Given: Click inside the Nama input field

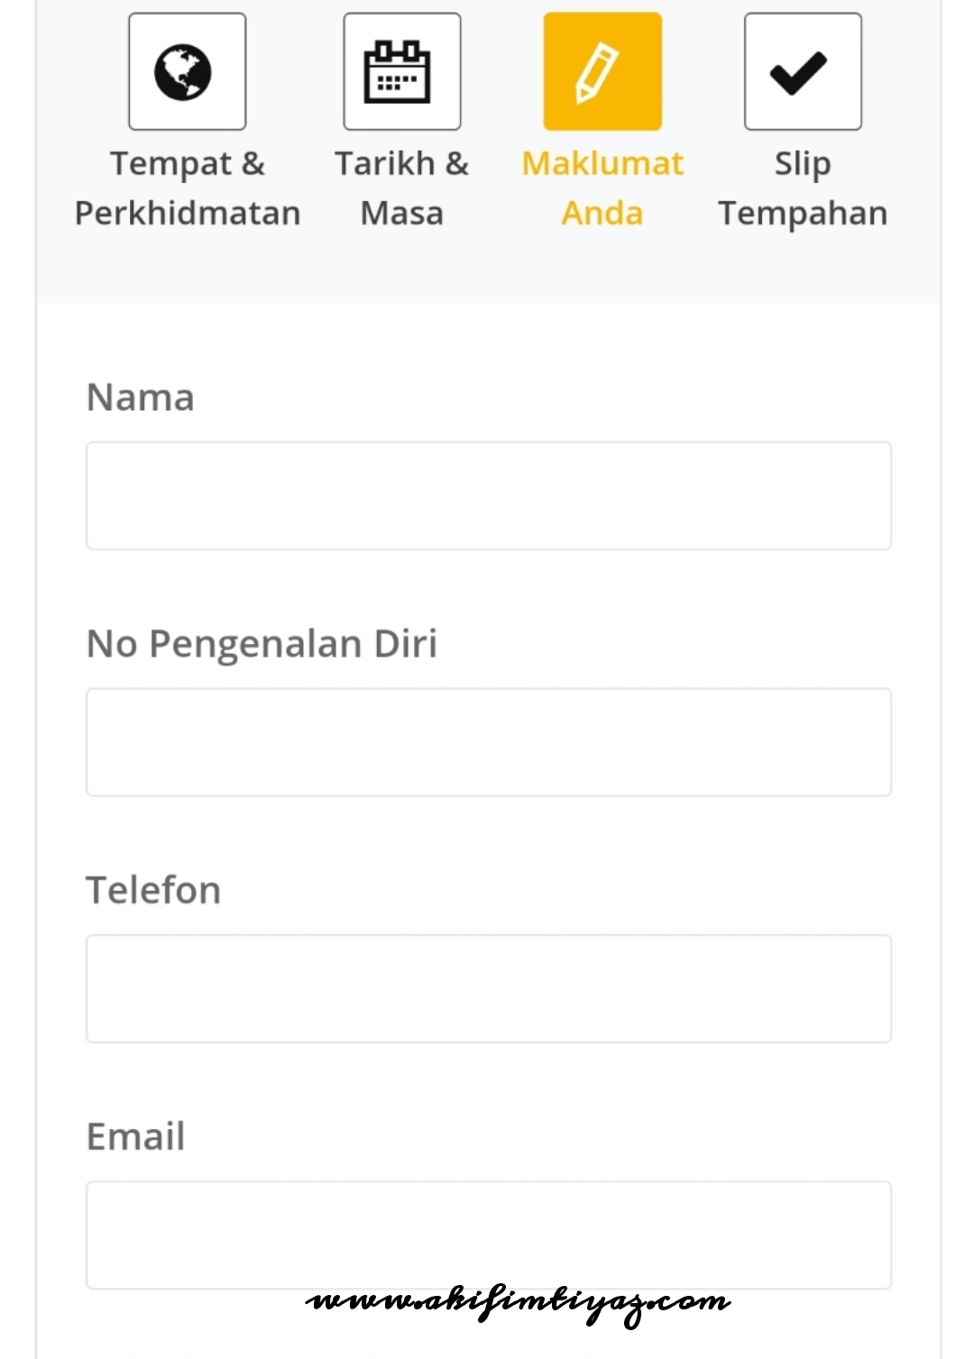Looking at the screenshot, I should point(487,495).
